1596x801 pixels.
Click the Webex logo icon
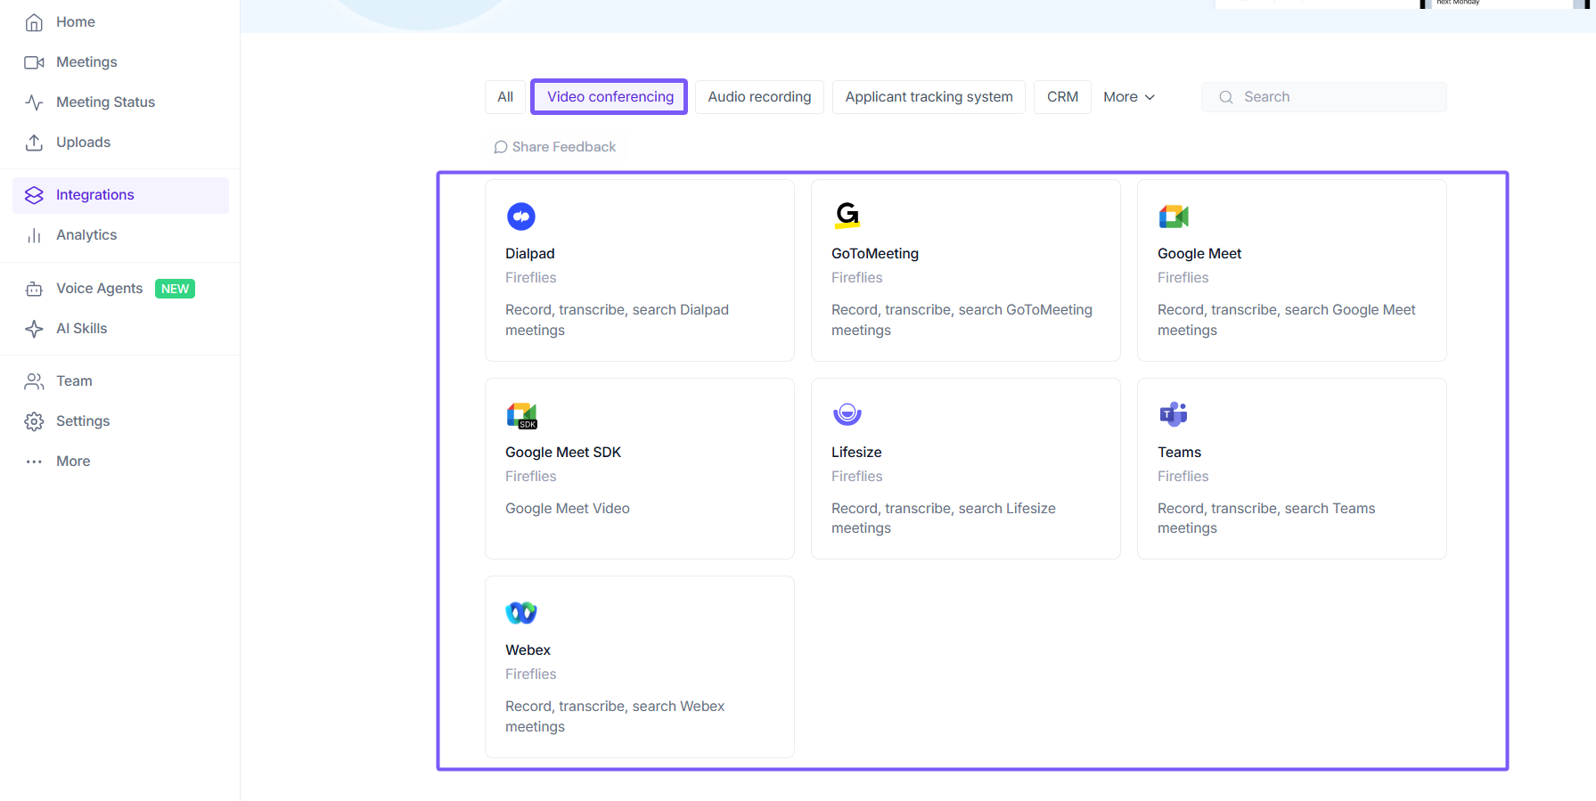point(521,613)
